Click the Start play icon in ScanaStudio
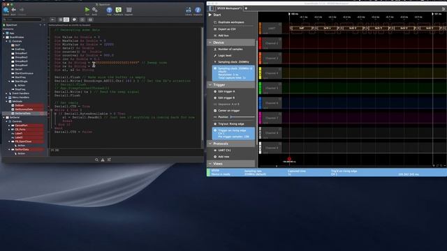Viewport: 447px width, 251px height. click(210, 15)
